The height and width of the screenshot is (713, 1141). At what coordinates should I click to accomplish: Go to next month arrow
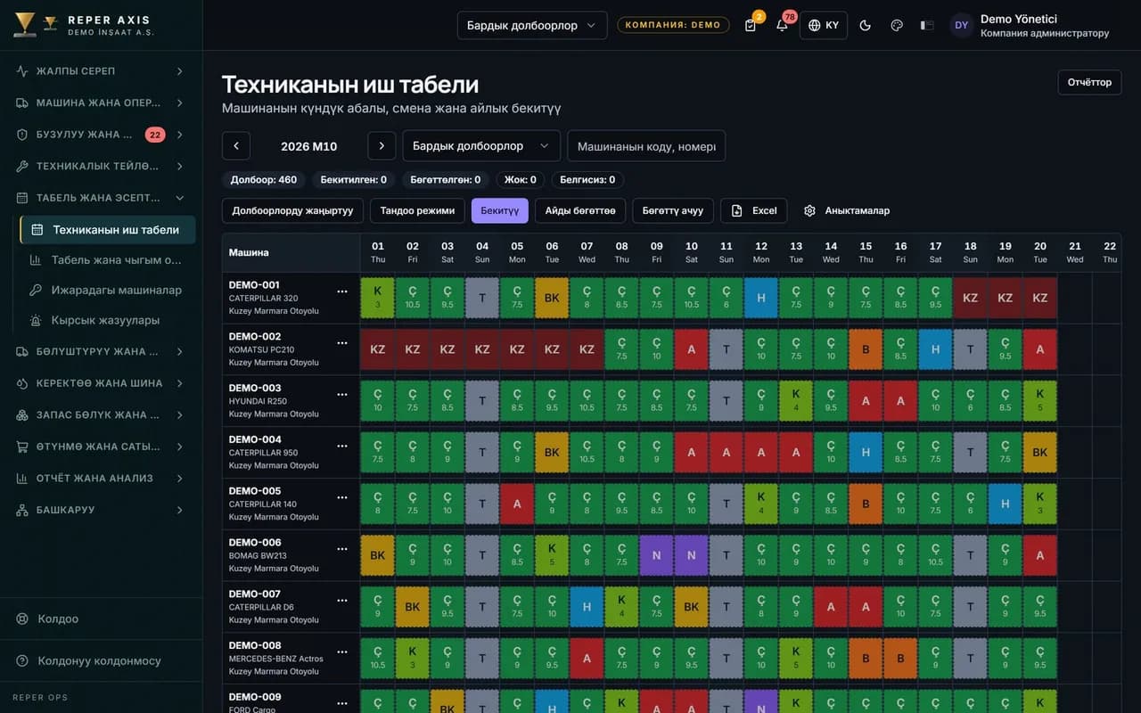[382, 146]
